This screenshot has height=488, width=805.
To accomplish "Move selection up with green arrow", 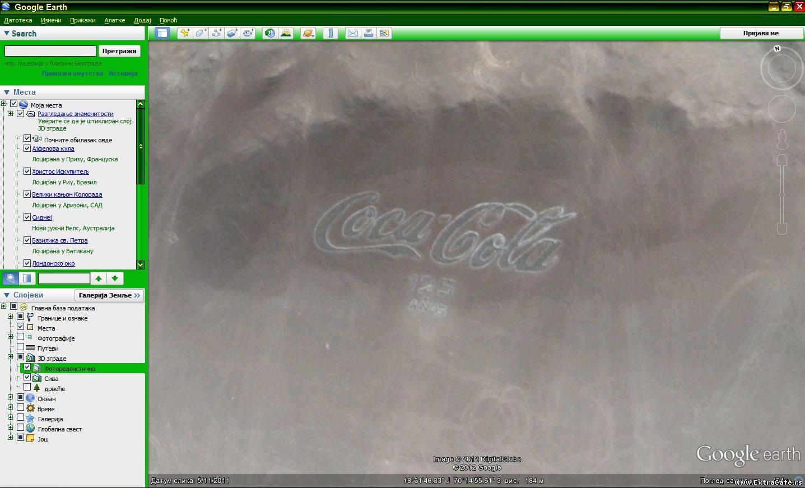I will click(x=99, y=278).
